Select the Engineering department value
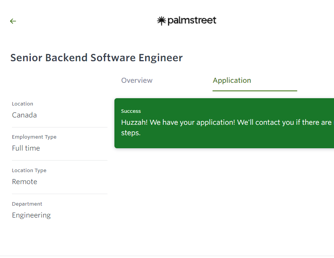 (31, 215)
